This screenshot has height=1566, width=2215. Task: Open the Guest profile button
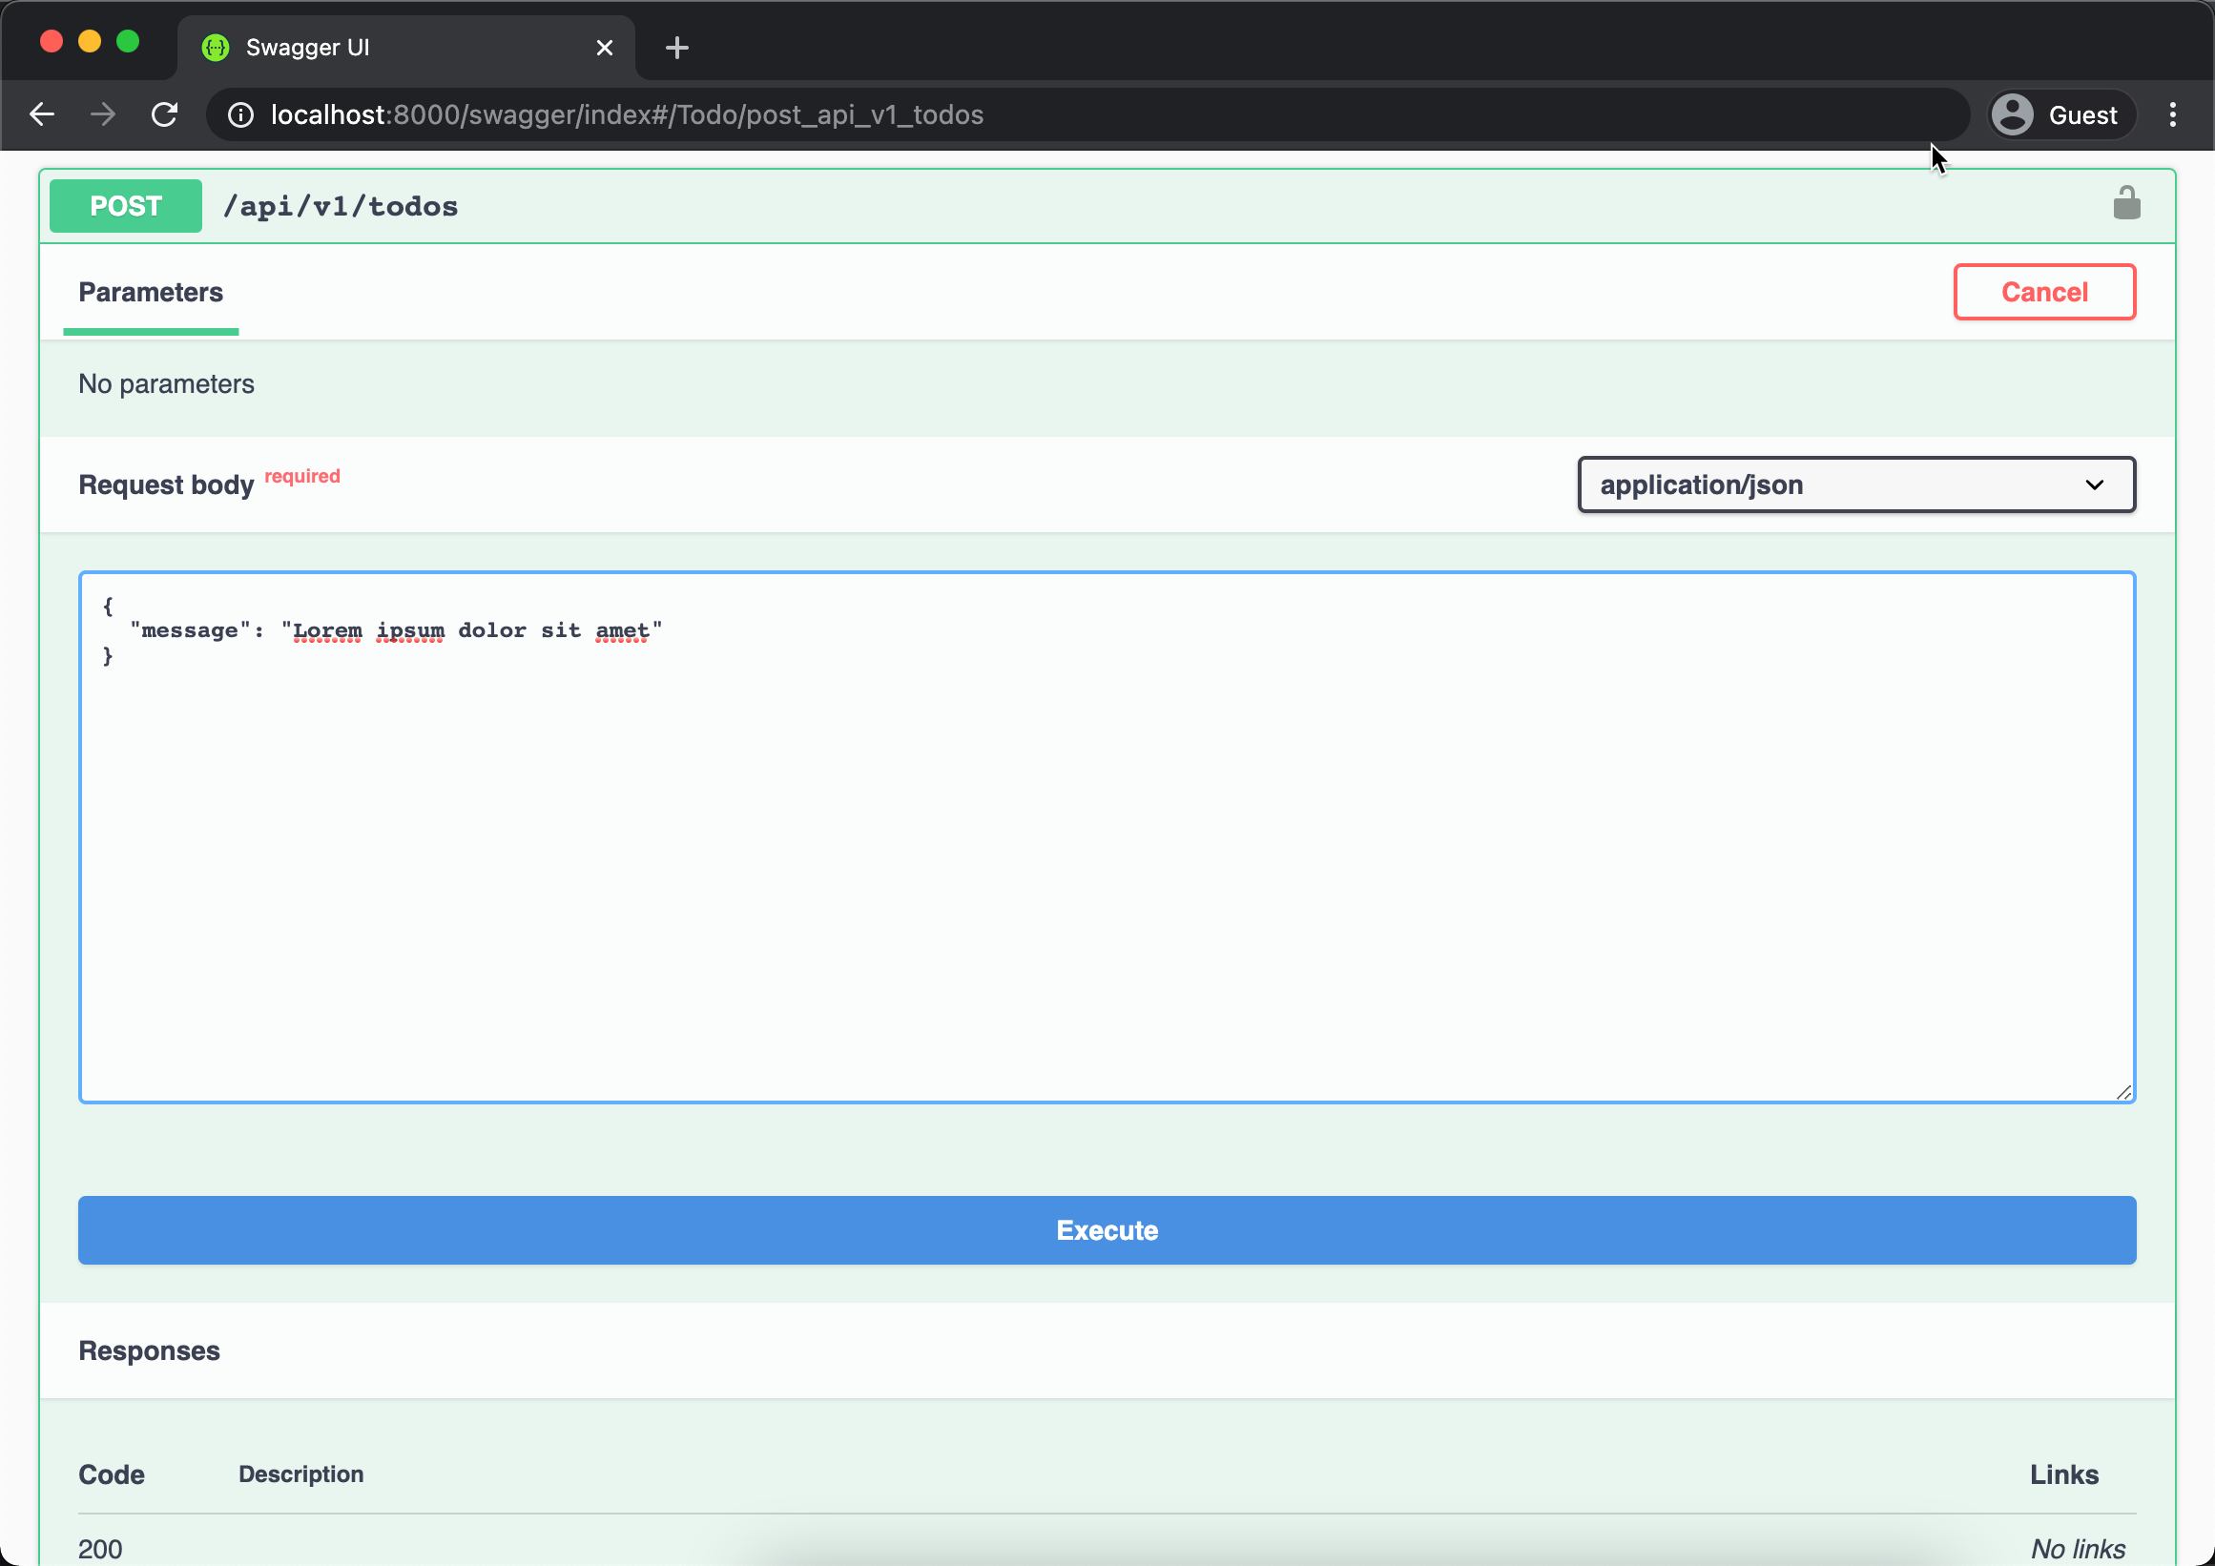coord(2063,114)
